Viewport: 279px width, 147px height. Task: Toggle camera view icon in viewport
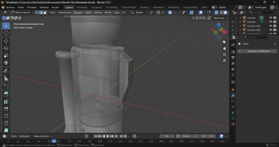225,54
